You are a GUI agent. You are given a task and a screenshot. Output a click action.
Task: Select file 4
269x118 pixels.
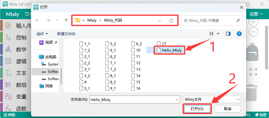tap(83, 82)
